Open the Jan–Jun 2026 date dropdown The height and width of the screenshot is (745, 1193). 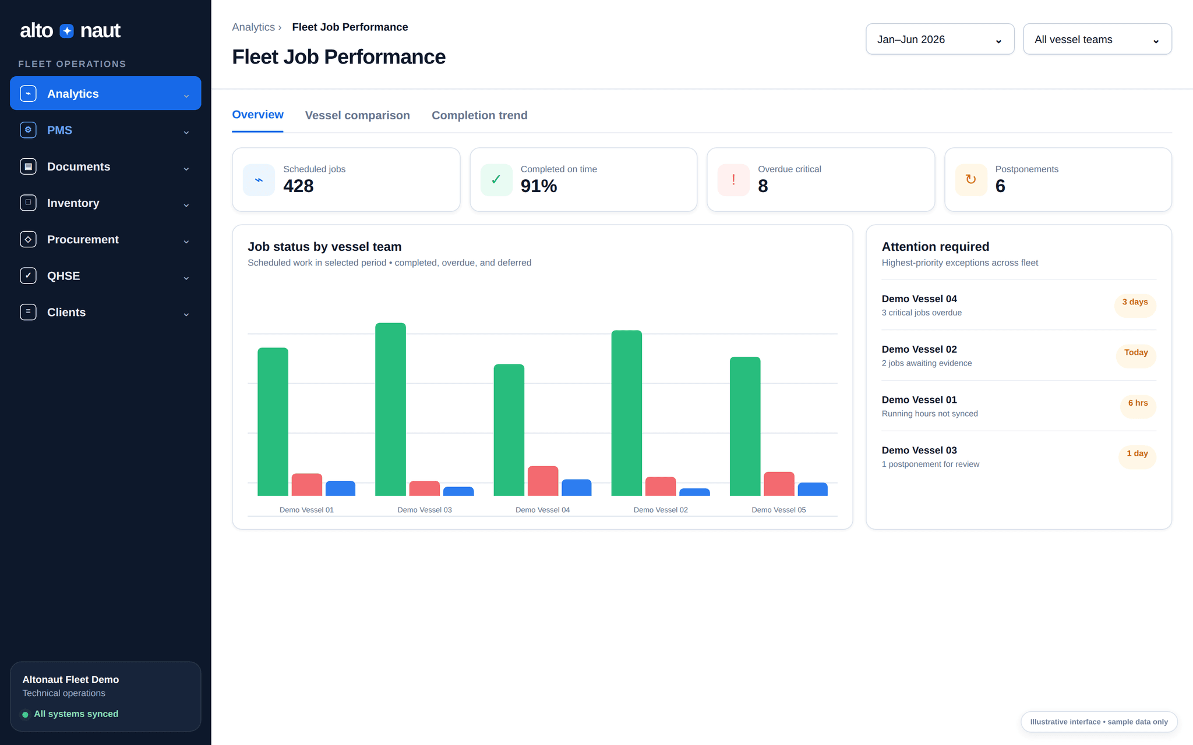click(x=940, y=39)
